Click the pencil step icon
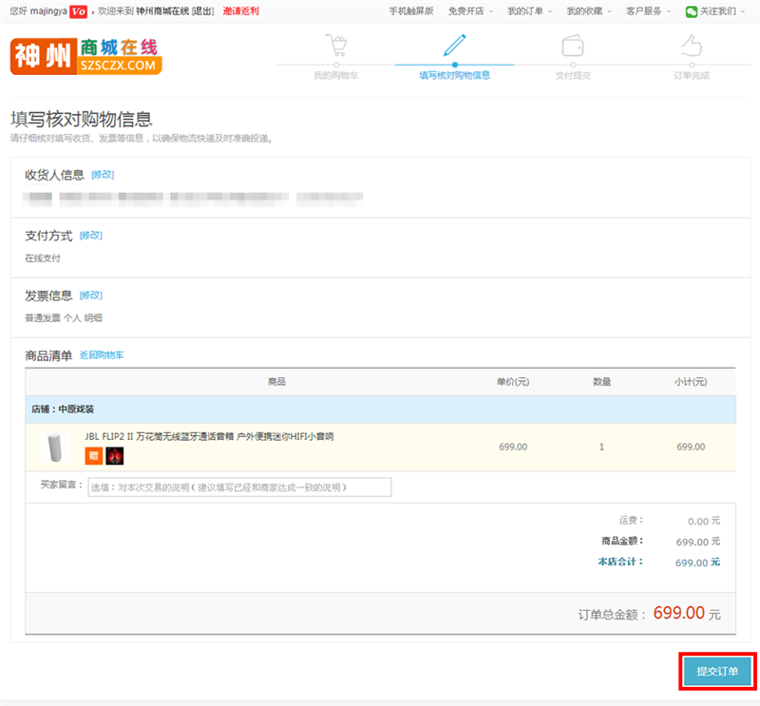Image resolution: width=760 pixels, height=706 pixels. tap(454, 46)
